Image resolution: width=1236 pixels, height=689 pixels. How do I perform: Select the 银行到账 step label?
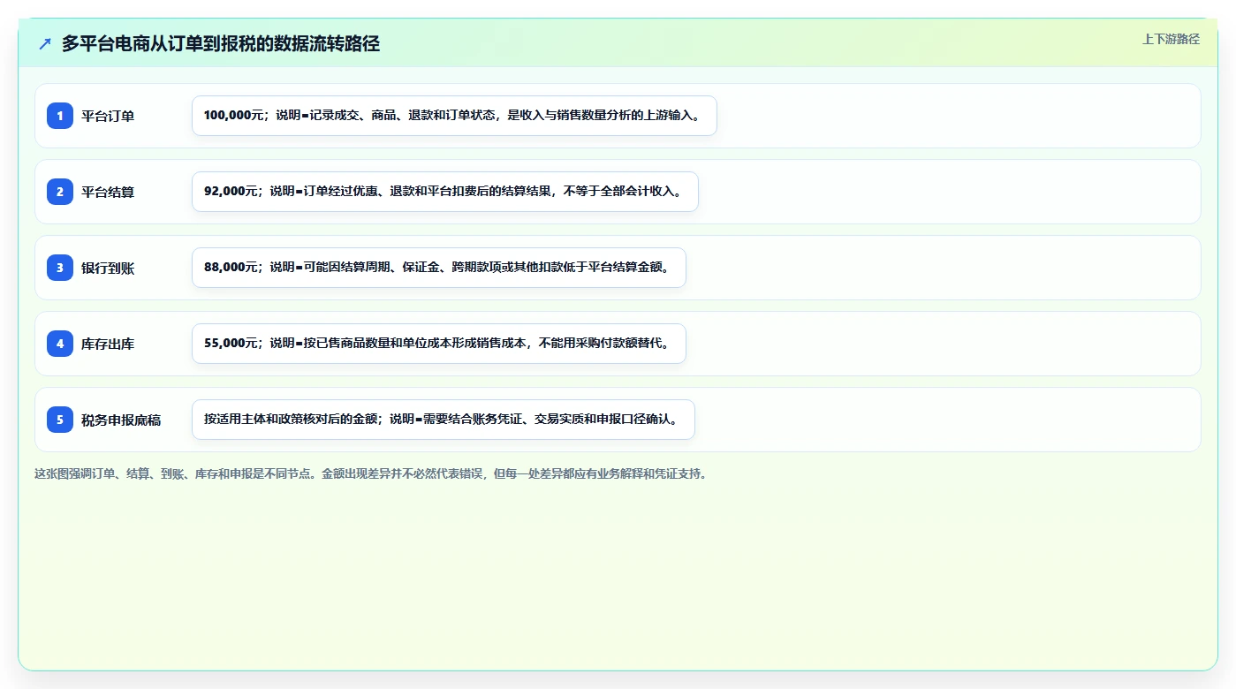coord(108,268)
